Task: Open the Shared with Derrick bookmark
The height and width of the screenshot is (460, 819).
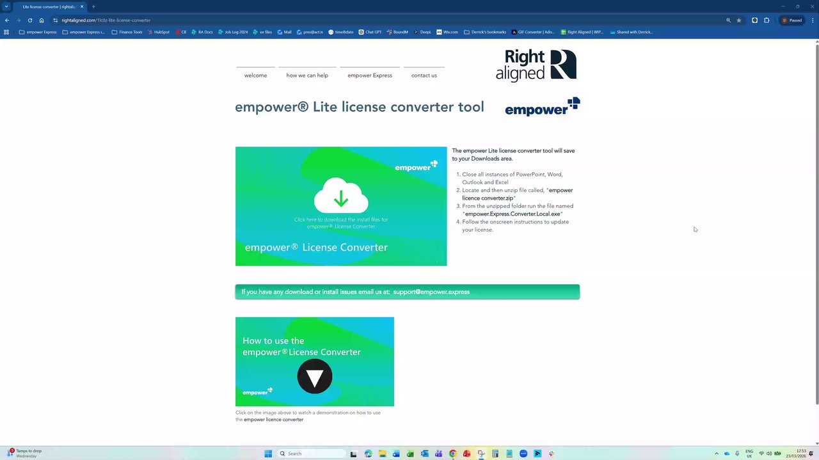Action: (x=632, y=32)
